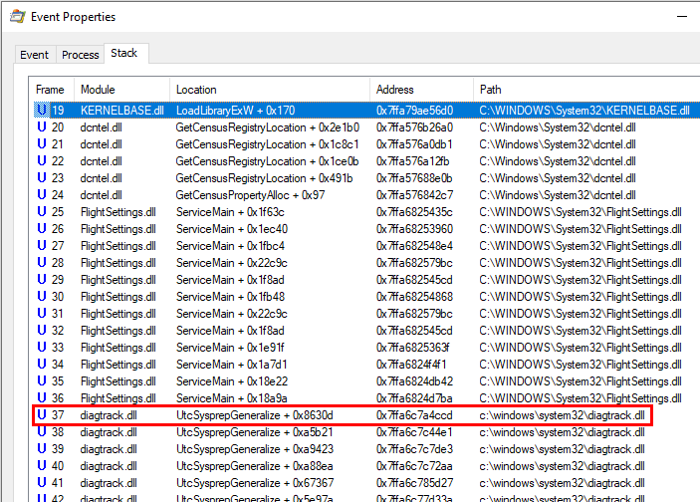Click the U icon on frame 19
This screenshot has width=700, height=502.
[x=41, y=111]
